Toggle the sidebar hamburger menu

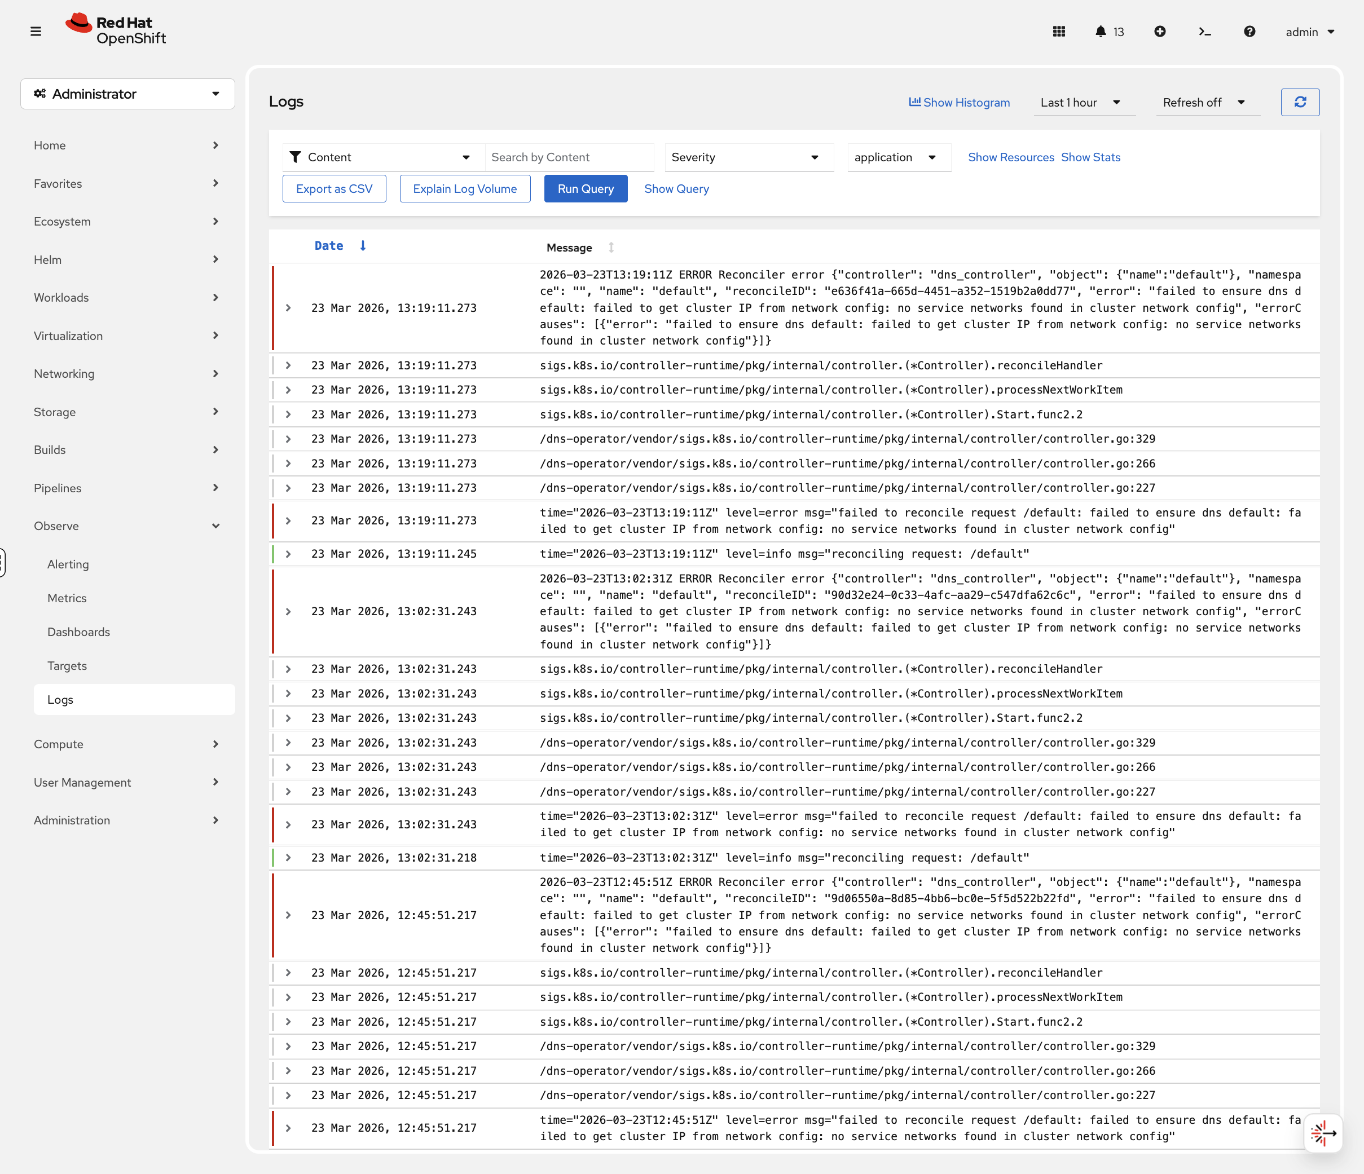coord(36,30)
